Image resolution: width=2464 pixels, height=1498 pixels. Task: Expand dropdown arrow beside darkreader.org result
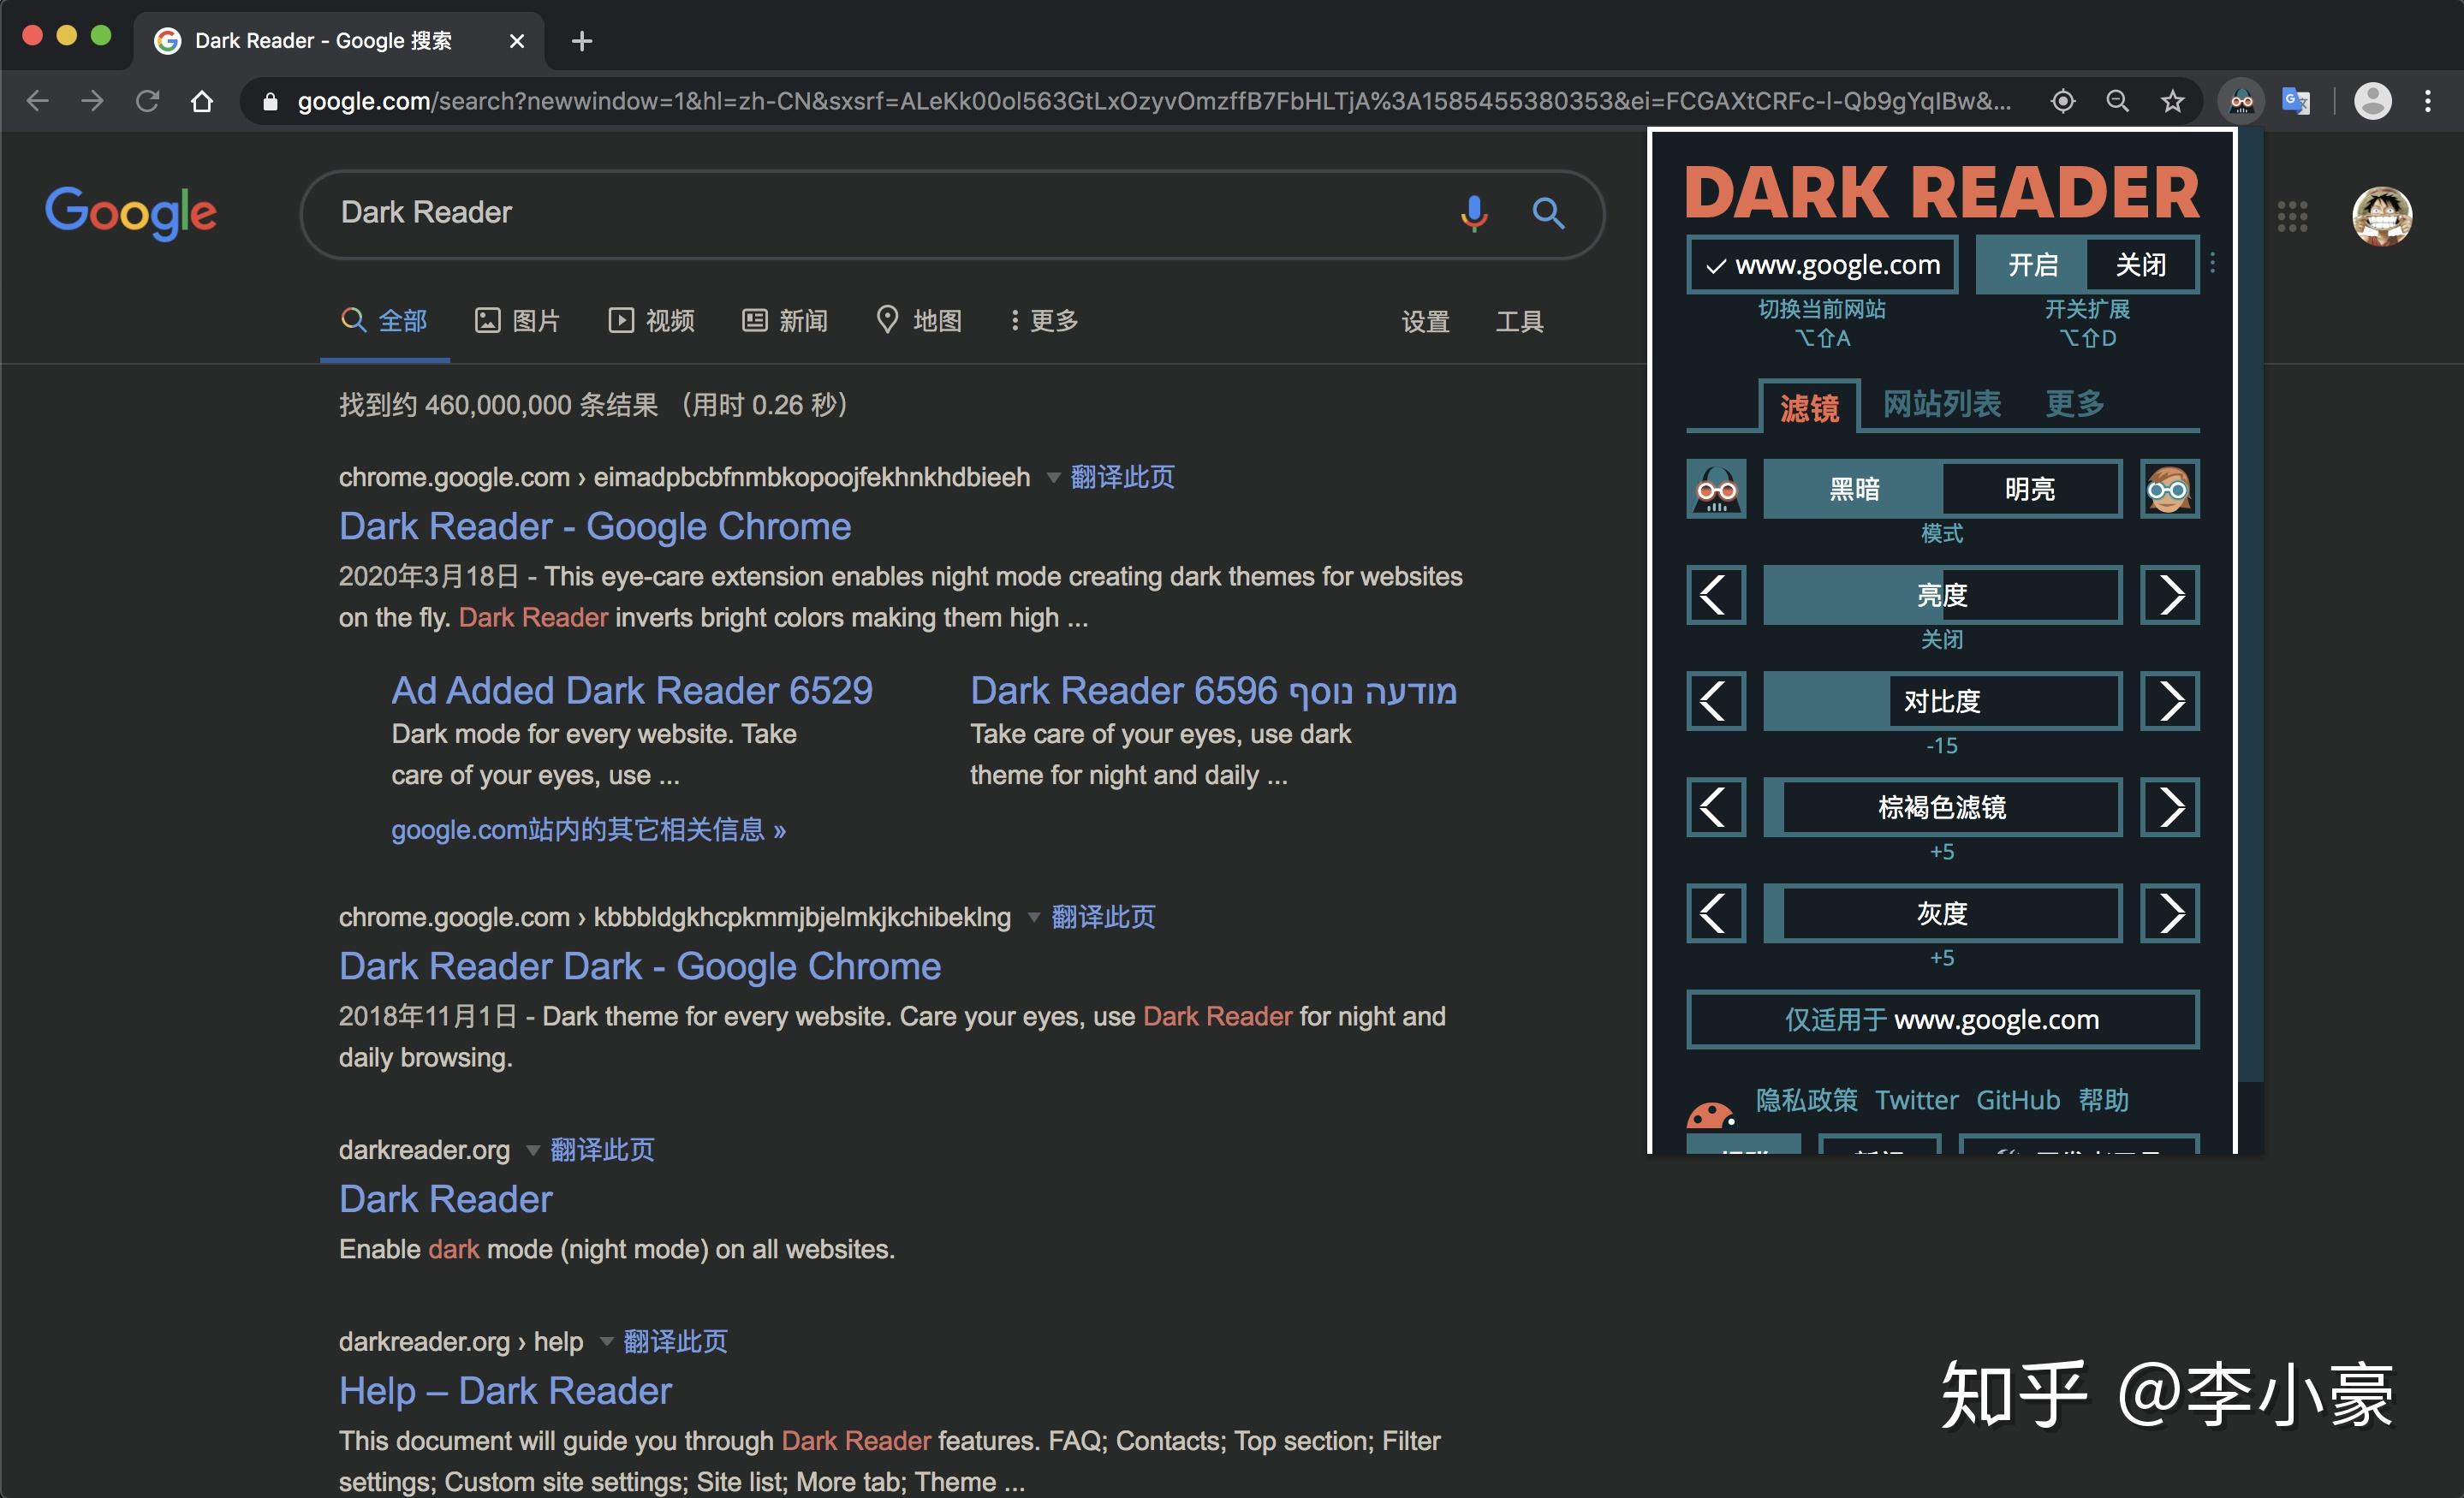click(x=533, y=1150)
